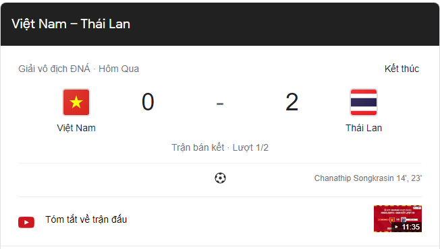Click the red YouTube icon
Image resolution: width=440 pixels, height=249 pixels.
click(x=26, y=222)
